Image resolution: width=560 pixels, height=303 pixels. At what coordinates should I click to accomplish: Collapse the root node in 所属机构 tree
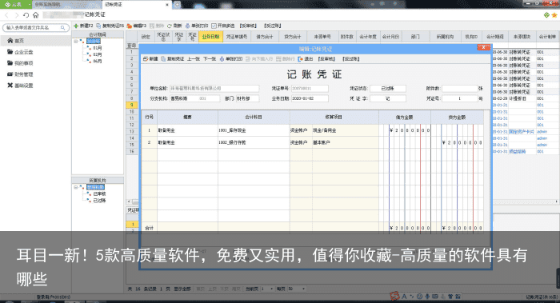point(76,187)
